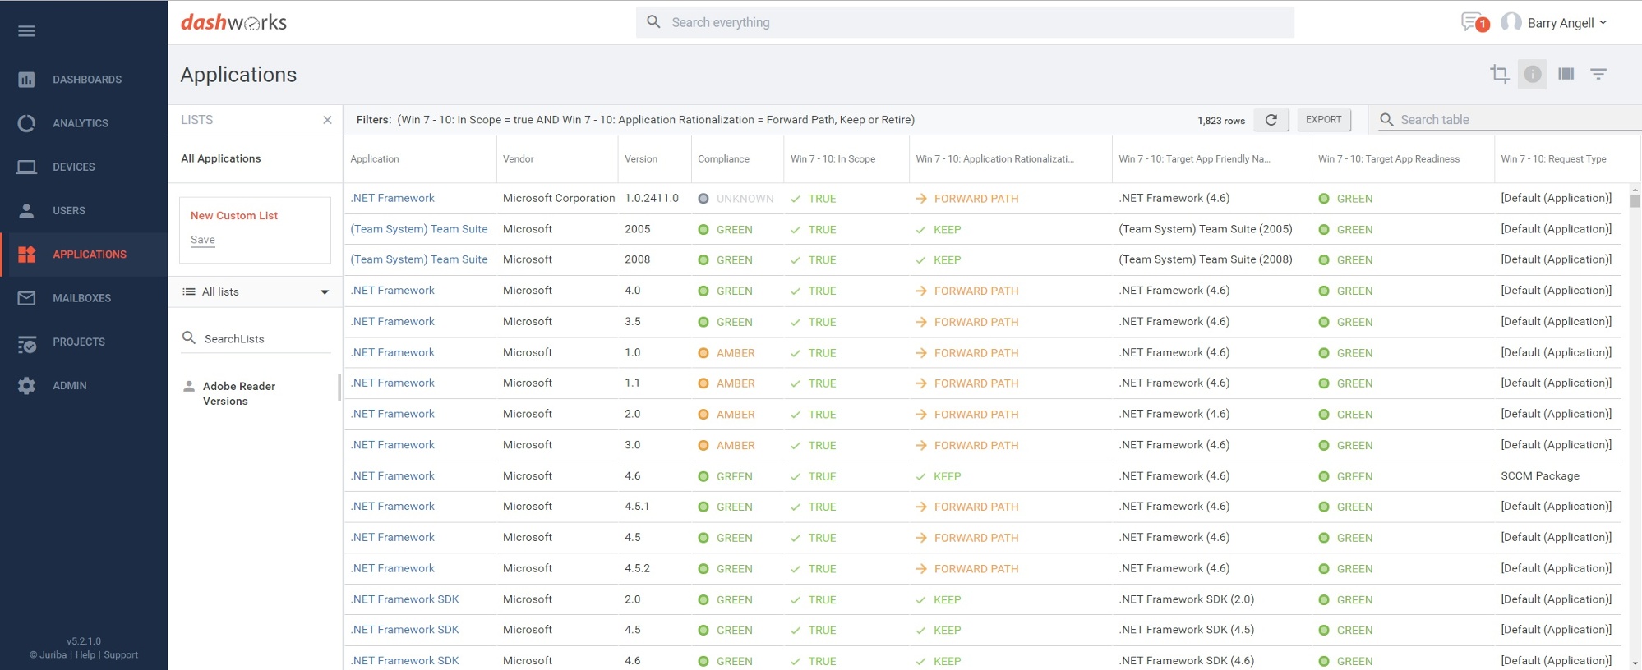Open .NET Framework SDK 4.6 link
Image resolution: width=1642 pixels, height=670 pixels.
click(x=405, y=660)
